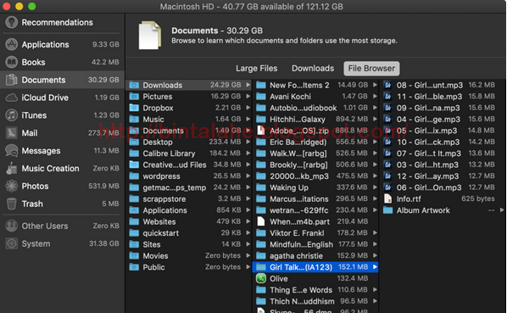Click the Books sidebar icon
Viewport: 507px width, 313px height.
click(12, 62)
